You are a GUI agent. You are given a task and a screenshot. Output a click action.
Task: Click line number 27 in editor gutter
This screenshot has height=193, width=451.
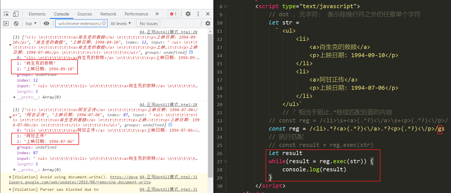tap(220, 161)
